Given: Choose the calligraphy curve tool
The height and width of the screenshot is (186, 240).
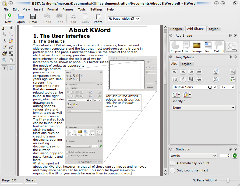Looking at the screenshot, I should (x=4, y=41).
